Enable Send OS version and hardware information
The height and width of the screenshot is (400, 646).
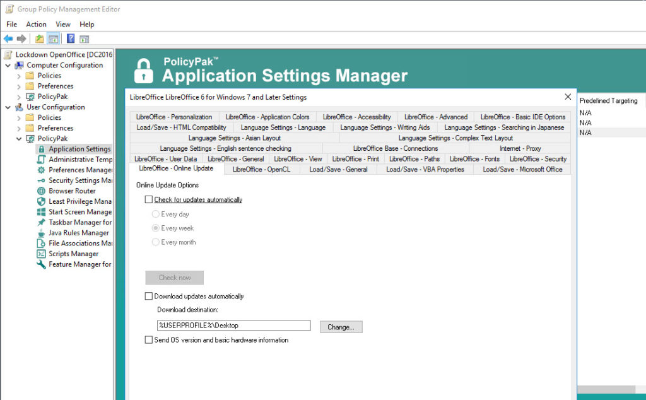(x=149, y=340)
